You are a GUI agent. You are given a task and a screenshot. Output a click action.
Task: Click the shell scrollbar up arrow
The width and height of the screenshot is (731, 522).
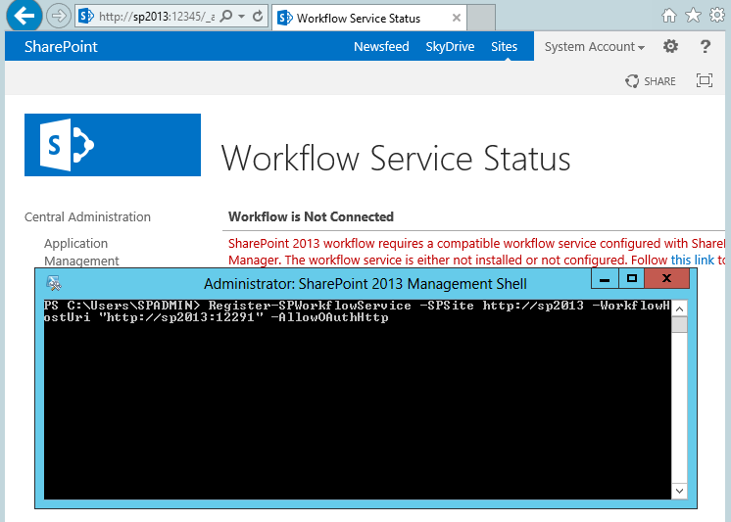click(679, 308)
